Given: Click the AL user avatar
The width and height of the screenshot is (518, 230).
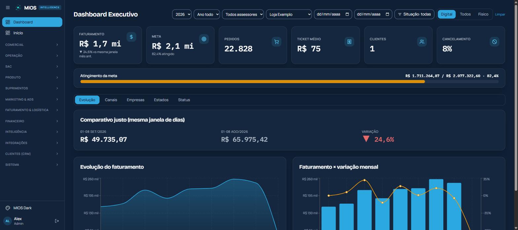Looking at the screenshot, I should coord(7,221).
